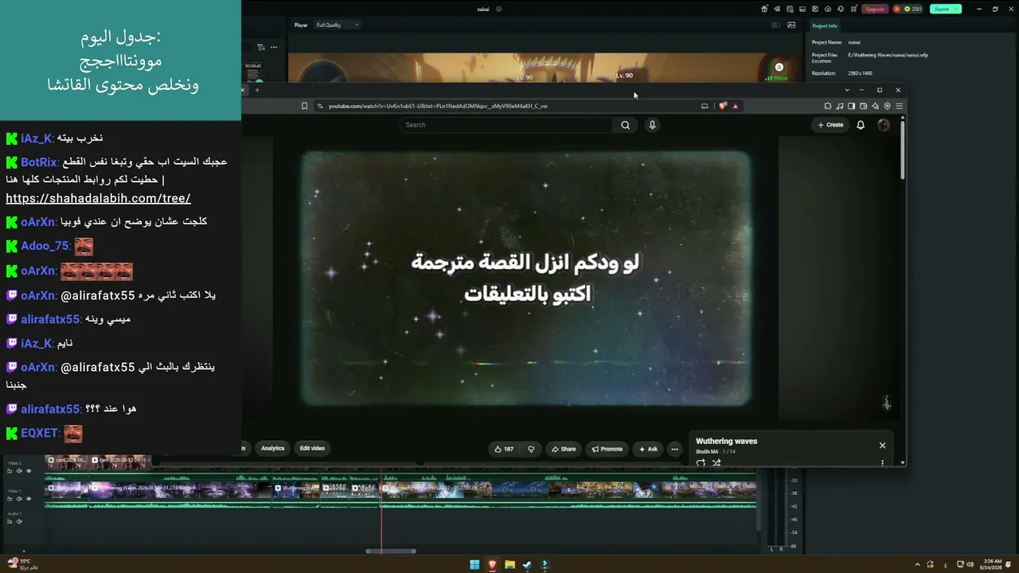Click the Ask button below the video
The height and width of the screenshot is (573, 1019).
click(x=648, y=449)
